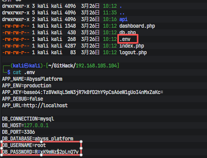Screen dimensions: 207x158
Task: Click the http://localhost URL
Action: [46, 105]
